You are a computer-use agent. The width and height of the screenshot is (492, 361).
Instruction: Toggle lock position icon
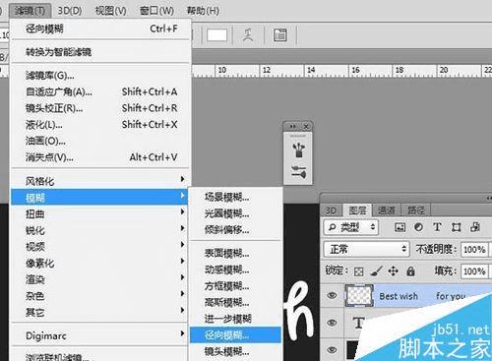[393, 271]
